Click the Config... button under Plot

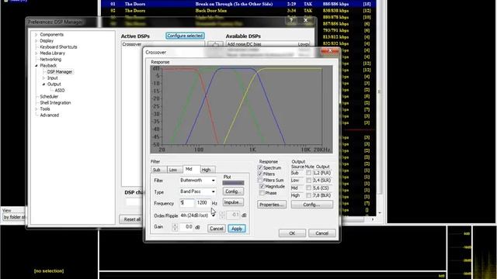point(233,191)
